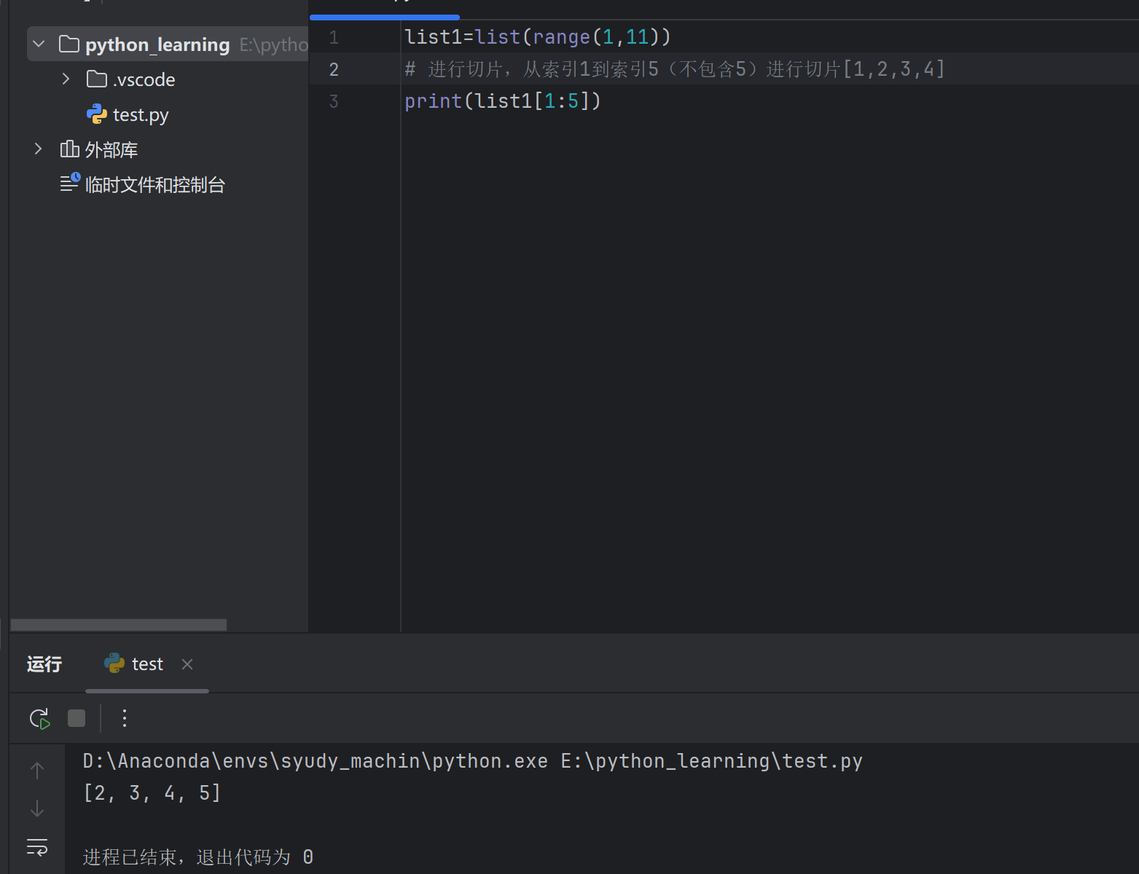Rerun the test configuration
This screenshot has height=874, width=1139.
point(40,719)
